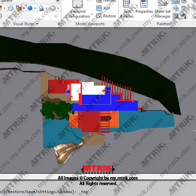Open the dropdown next to the materials sphere
The width and height of the screenshot is (196, 196).
tap(58, 8)
